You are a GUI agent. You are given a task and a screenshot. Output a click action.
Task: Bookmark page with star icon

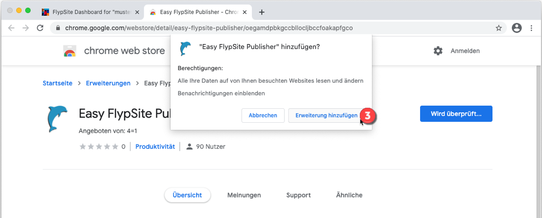[x=498, y=28]
